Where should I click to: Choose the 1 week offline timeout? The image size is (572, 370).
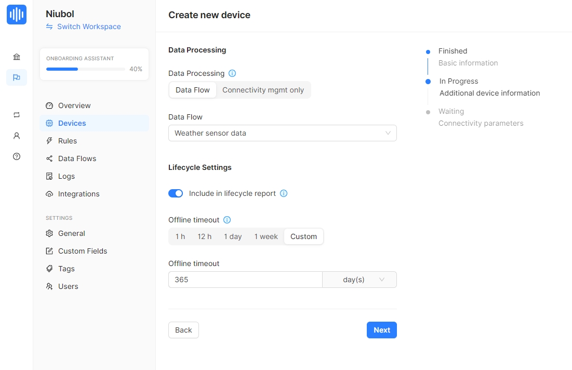pos(266,236)
